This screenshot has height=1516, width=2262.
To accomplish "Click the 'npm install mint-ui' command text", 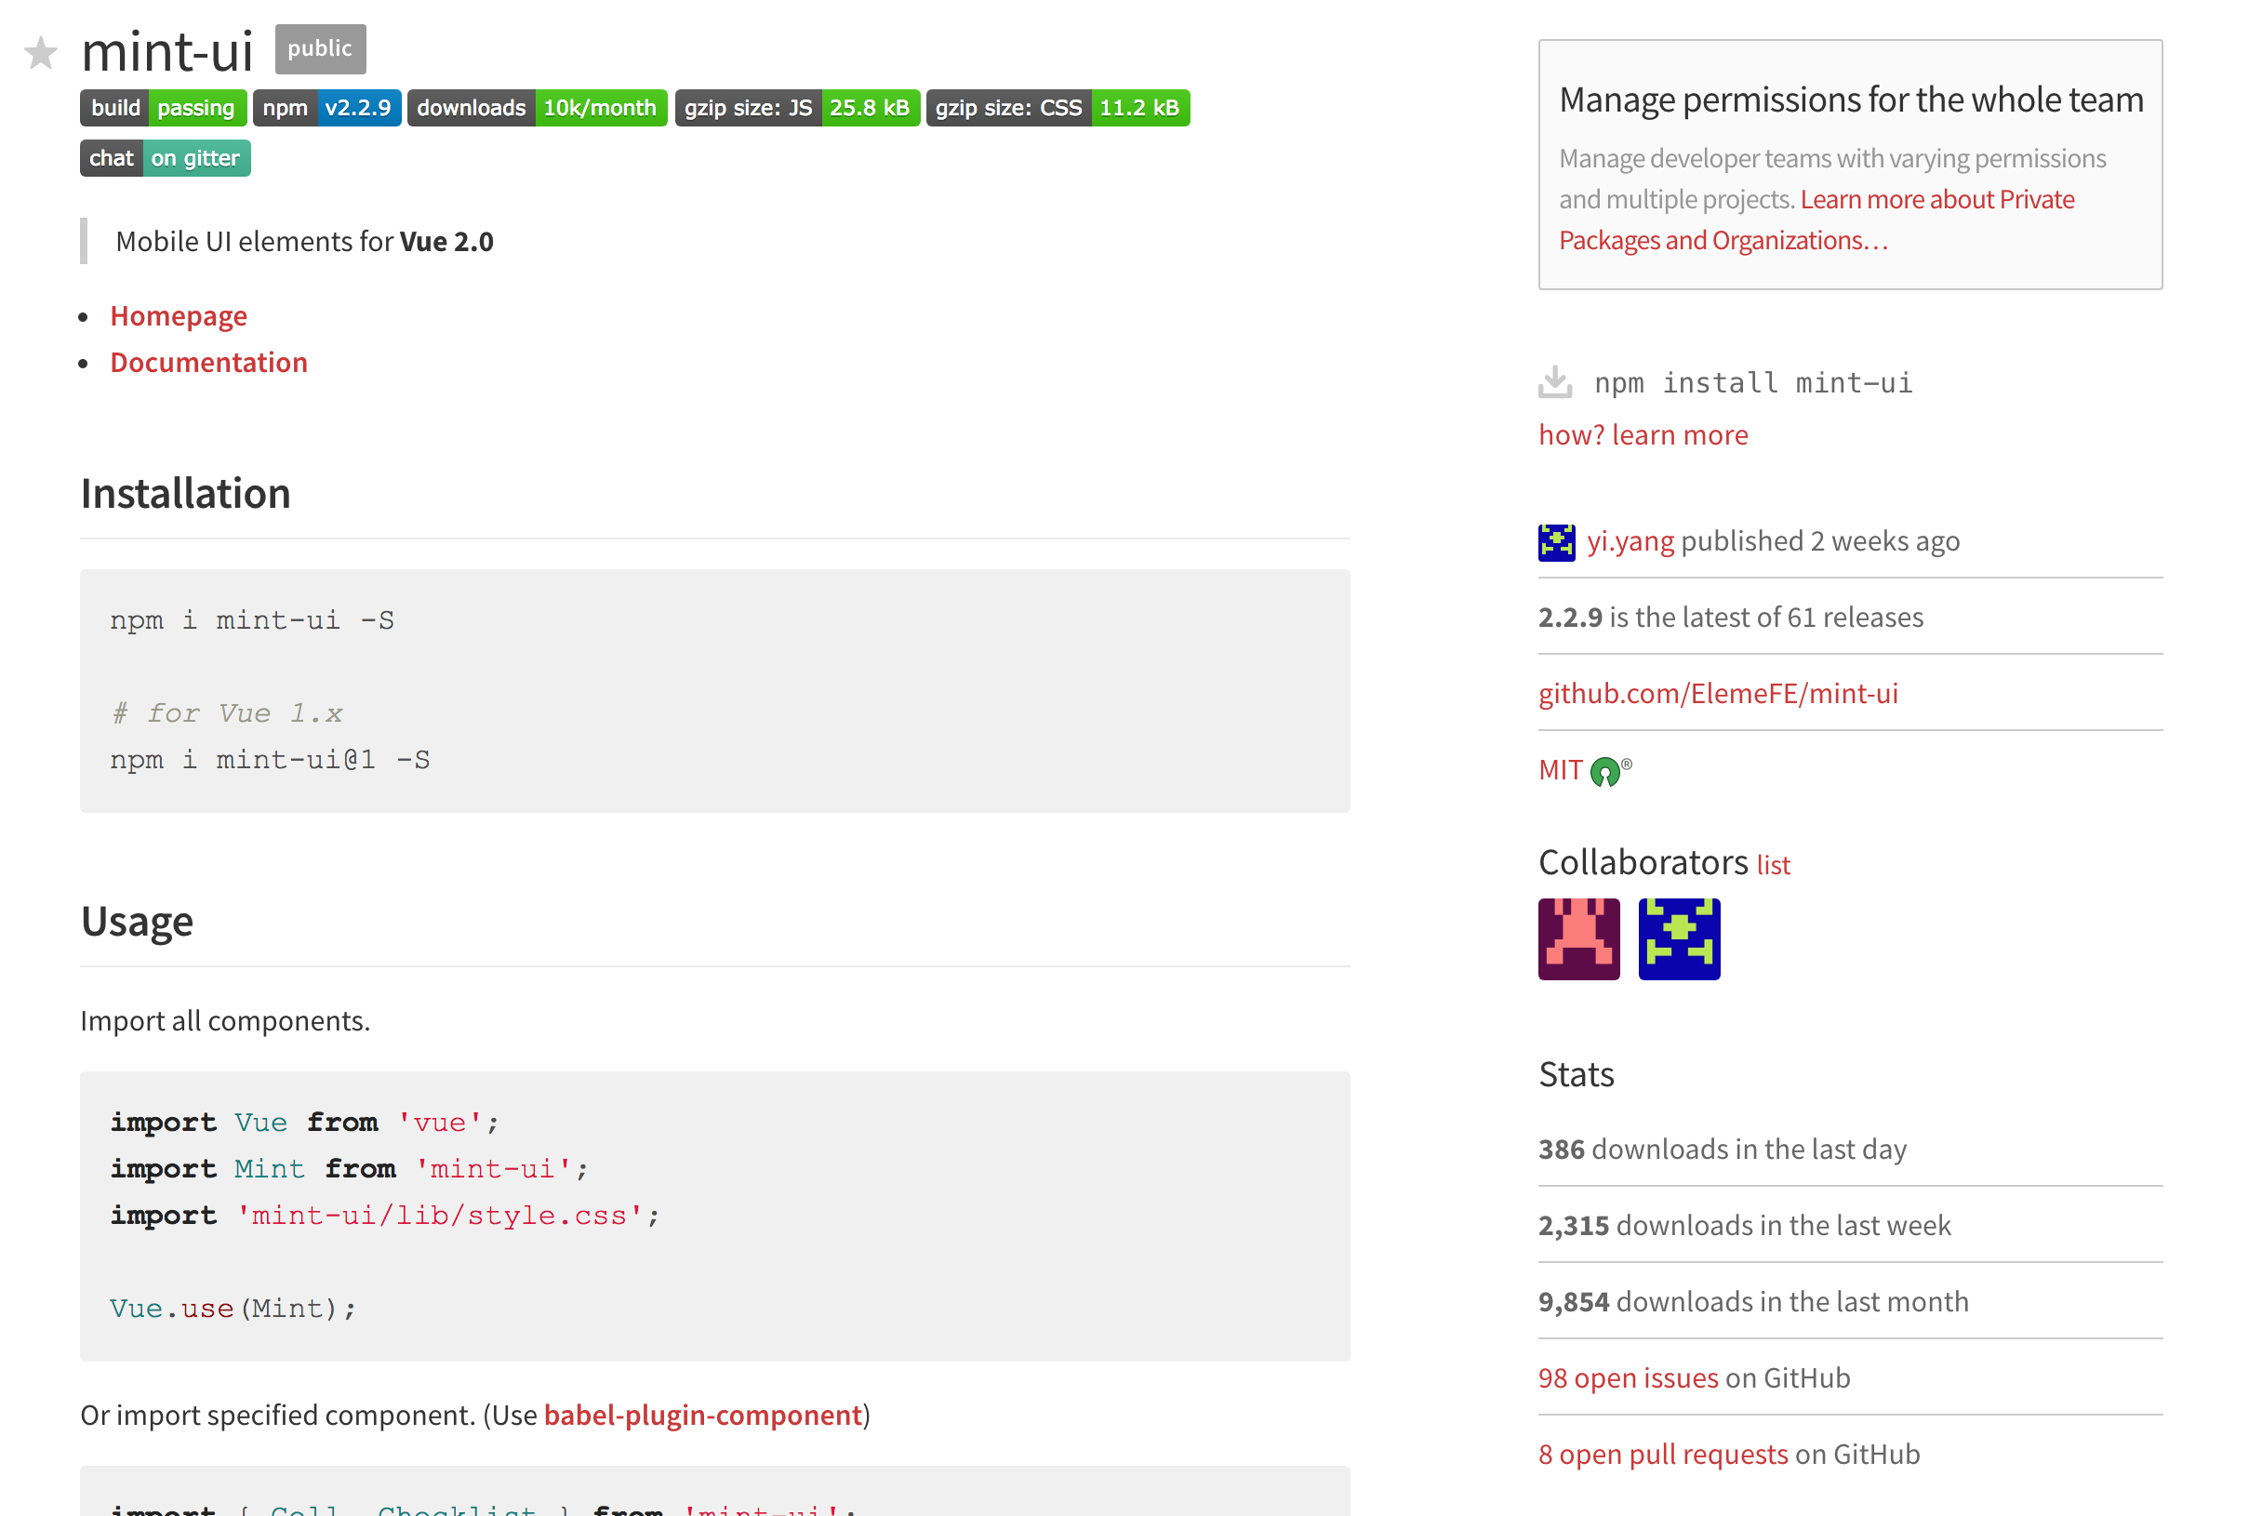I will pos(1752,383).
